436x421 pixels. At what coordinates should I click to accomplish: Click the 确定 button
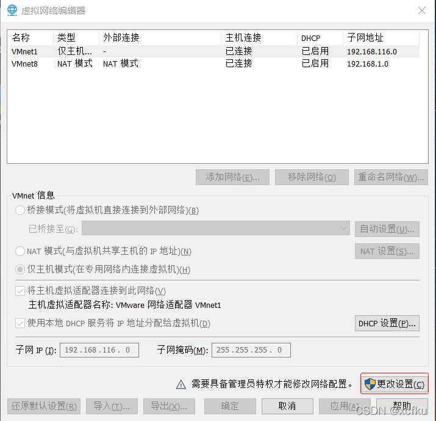coord(230,406)
